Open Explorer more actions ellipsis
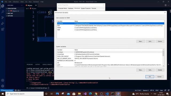The image size is (171, 96). [x=22, y=5]
